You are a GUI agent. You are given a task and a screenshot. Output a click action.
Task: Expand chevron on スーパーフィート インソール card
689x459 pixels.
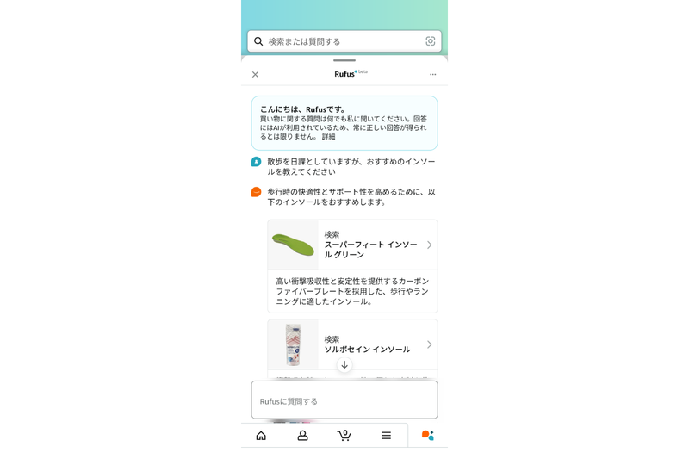click(x=429, y=245)
